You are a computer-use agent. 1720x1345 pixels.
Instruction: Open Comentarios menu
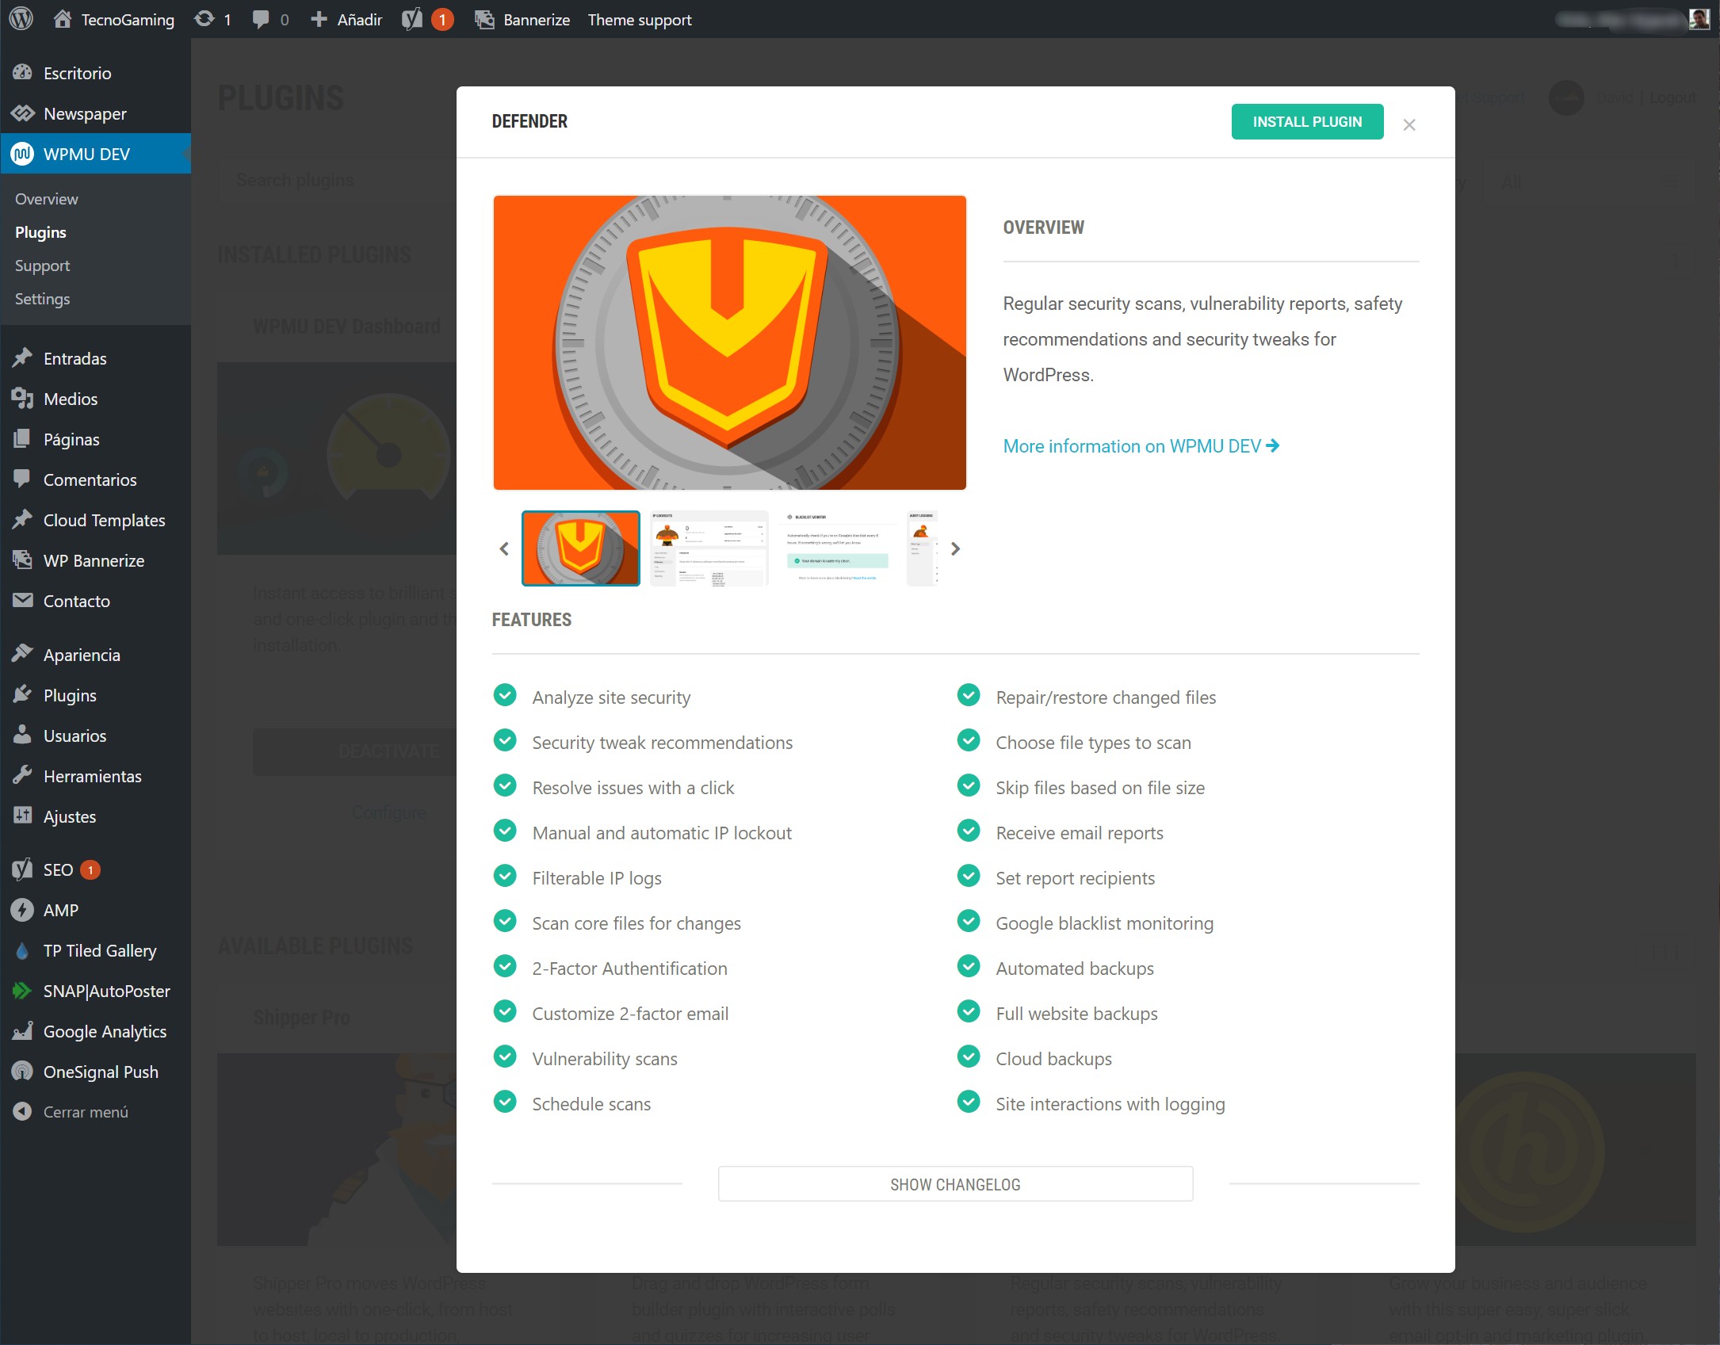pyautogui.click(x=95, y=480)
